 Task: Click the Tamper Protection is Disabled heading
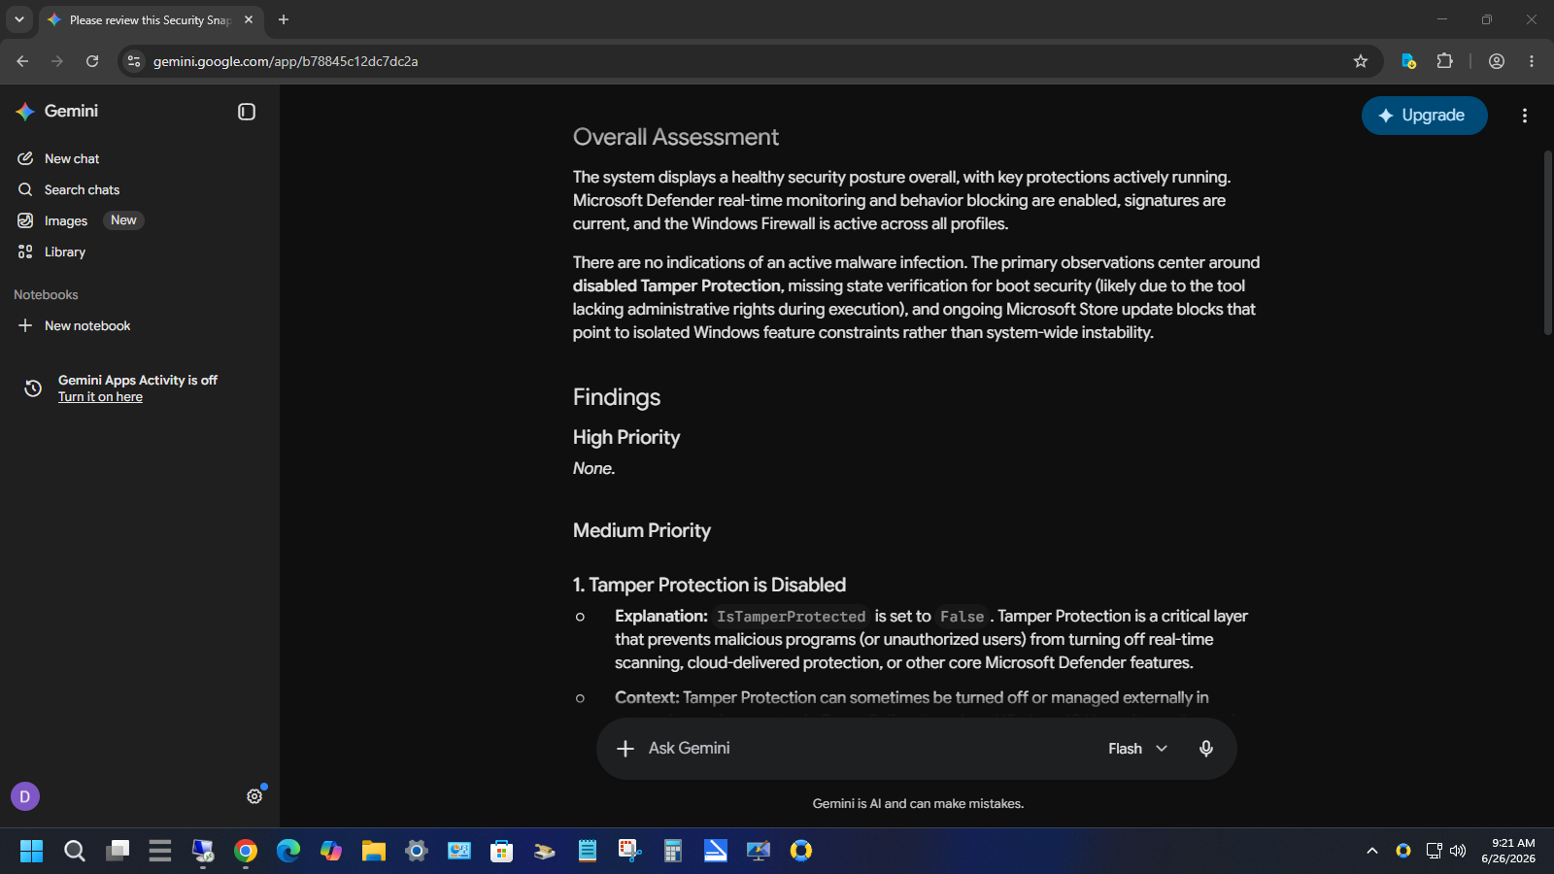709,585
